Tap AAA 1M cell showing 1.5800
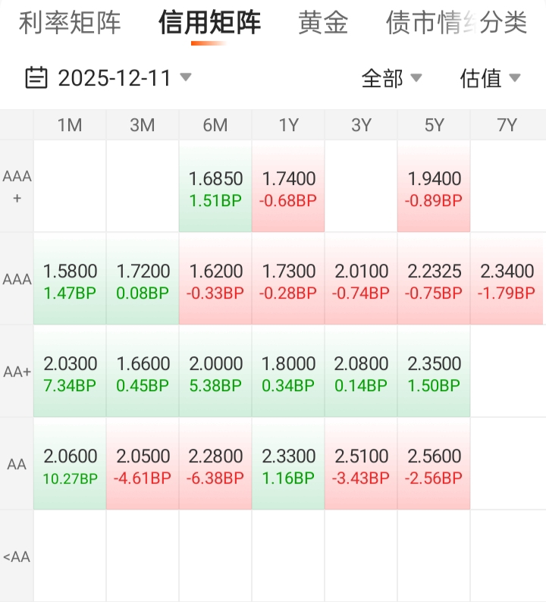Viewport: 546px width, 602px height. coord(70,281)
